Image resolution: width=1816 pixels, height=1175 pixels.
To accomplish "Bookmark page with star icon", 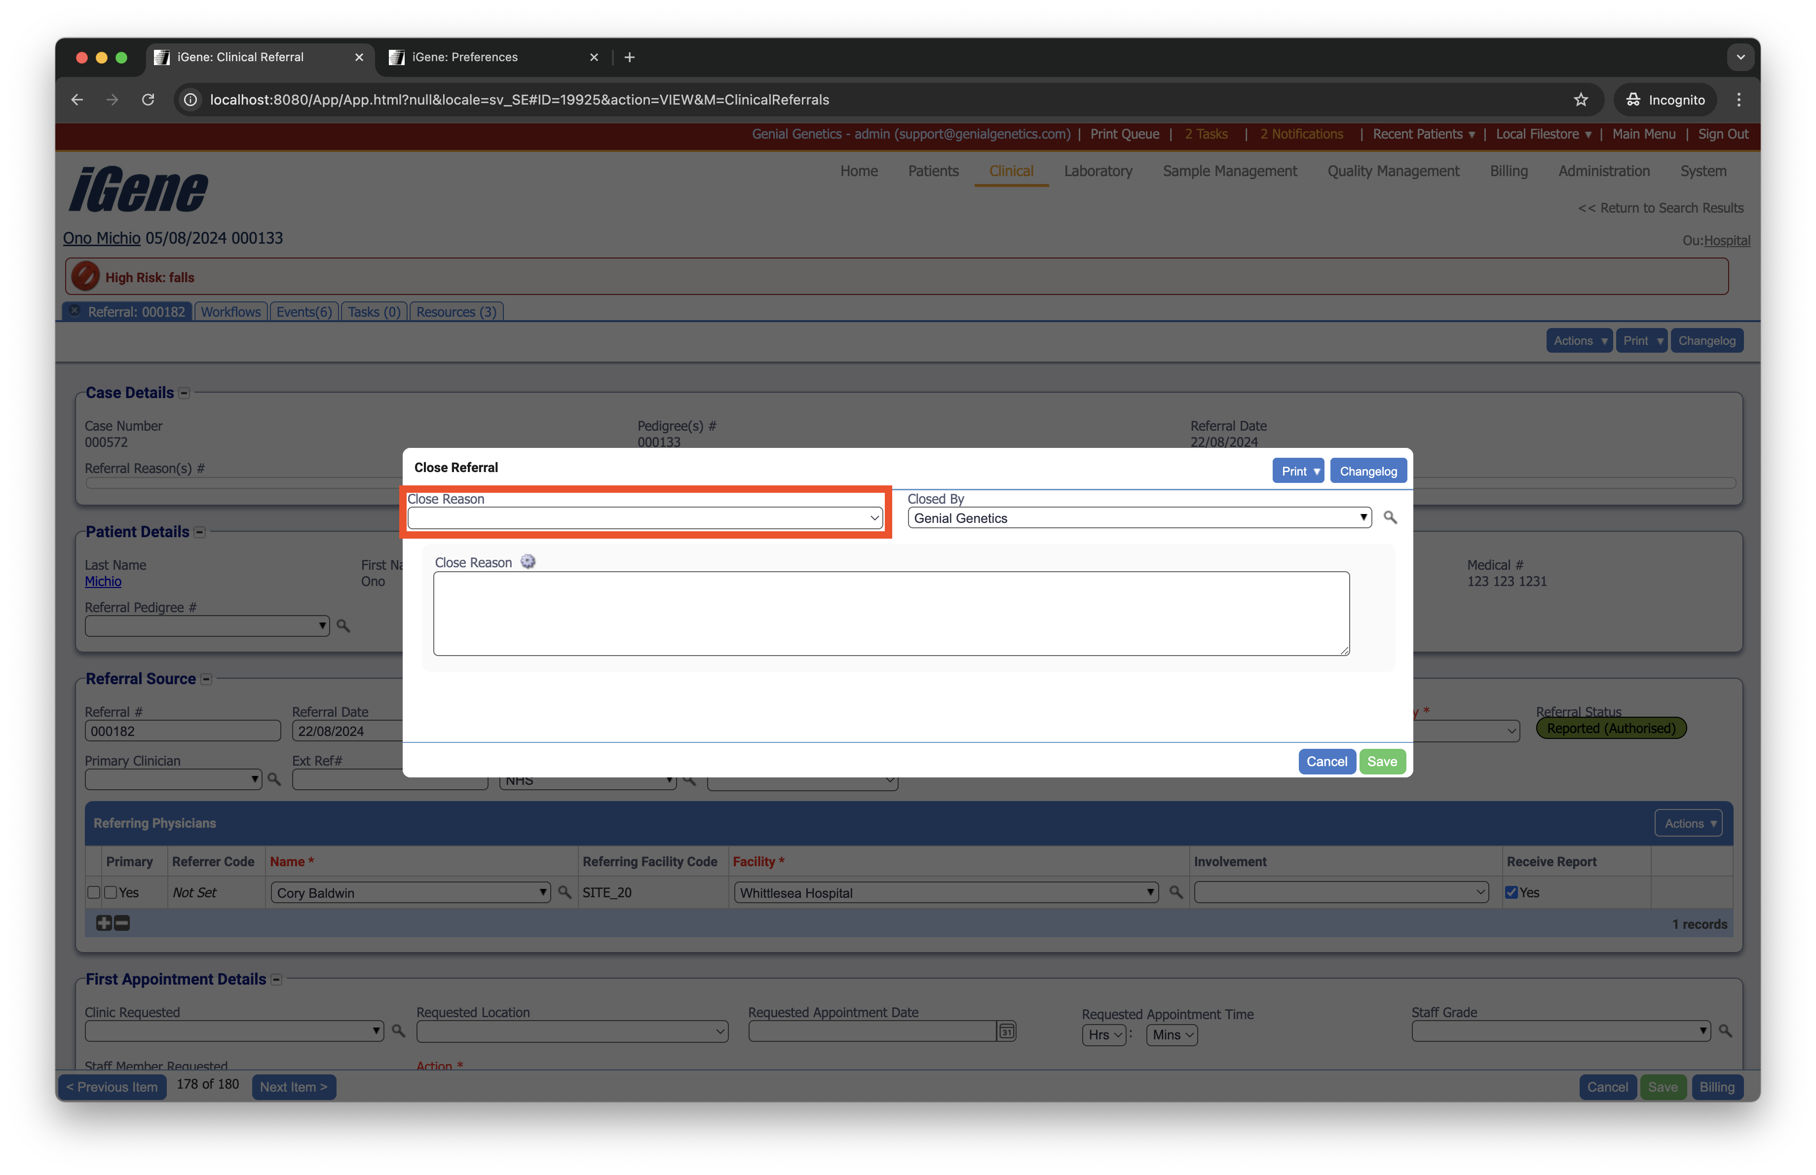I will point(1580,100).
